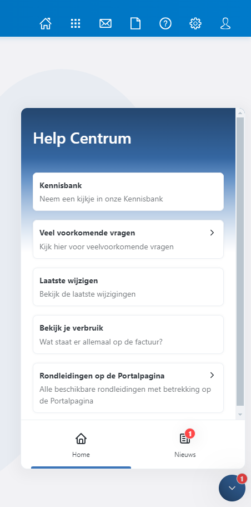Viewport: 251px width, 507px height.
Task: Switch to the Nieuws tab
Action: (185, 444)
